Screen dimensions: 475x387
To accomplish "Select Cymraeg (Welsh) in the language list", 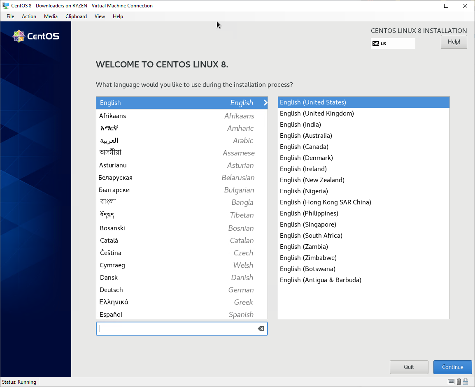I will pyautogui.click(x=182, y=265).
